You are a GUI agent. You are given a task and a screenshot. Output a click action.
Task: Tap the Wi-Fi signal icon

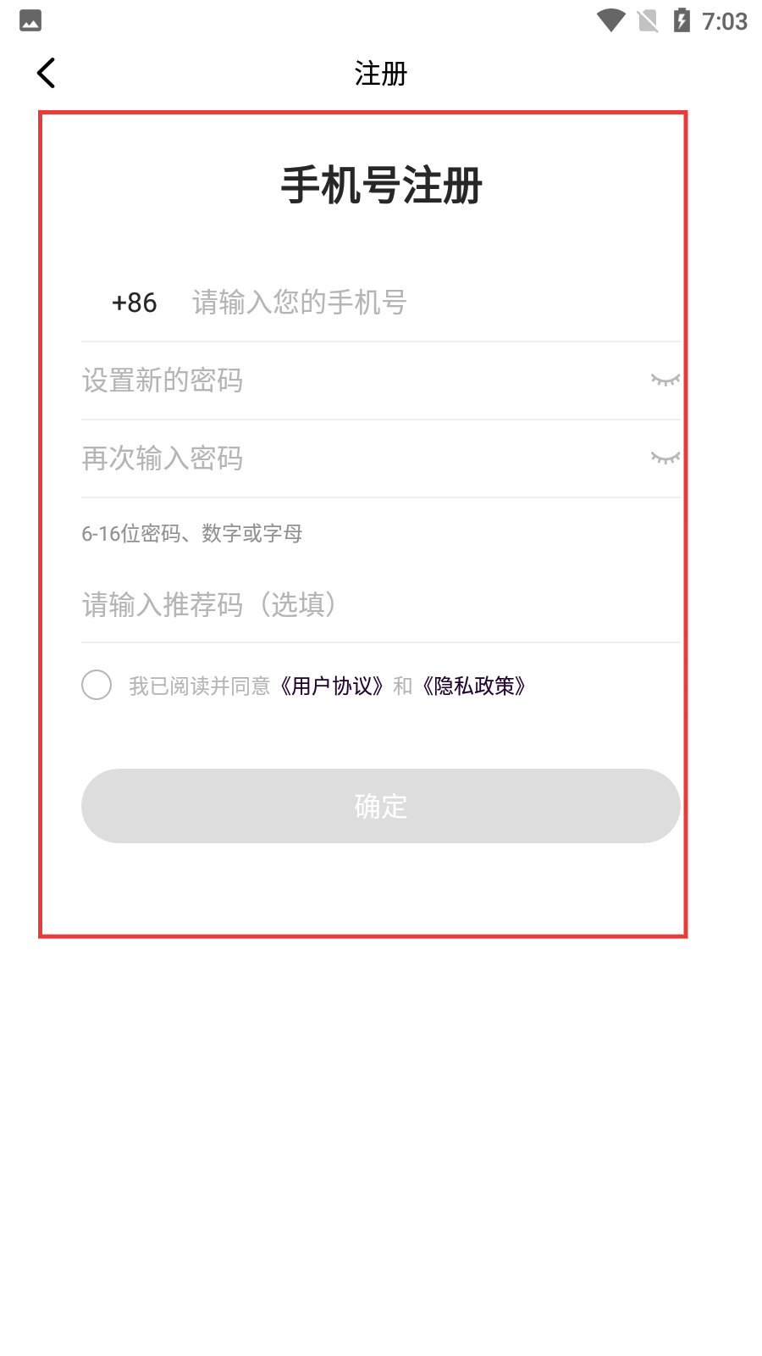point(610,20)
